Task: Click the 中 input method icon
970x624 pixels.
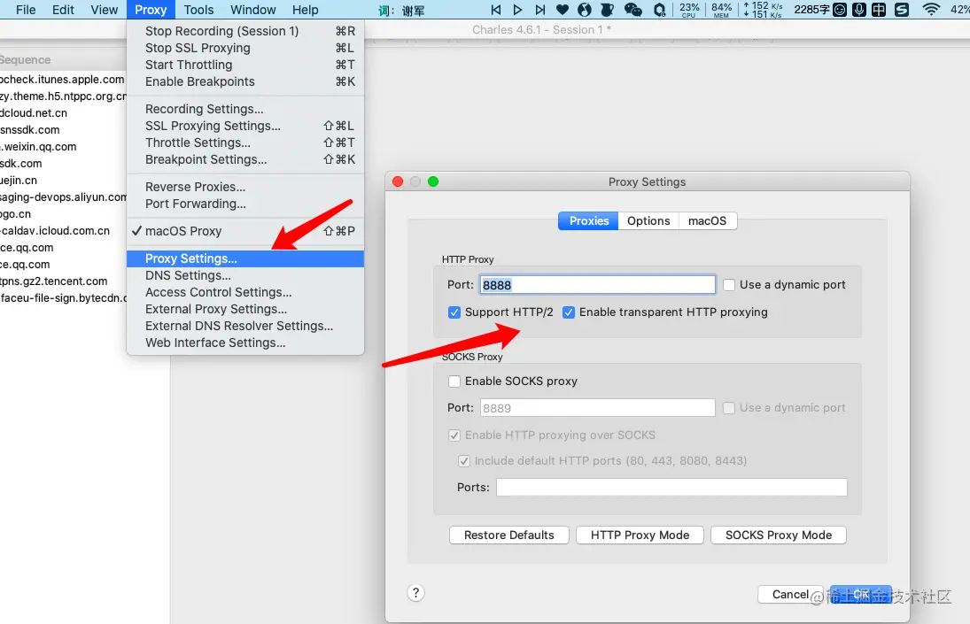Action: coord(879,9)
